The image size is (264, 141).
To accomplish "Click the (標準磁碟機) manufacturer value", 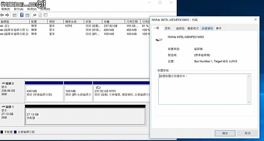I will [202, 55].
